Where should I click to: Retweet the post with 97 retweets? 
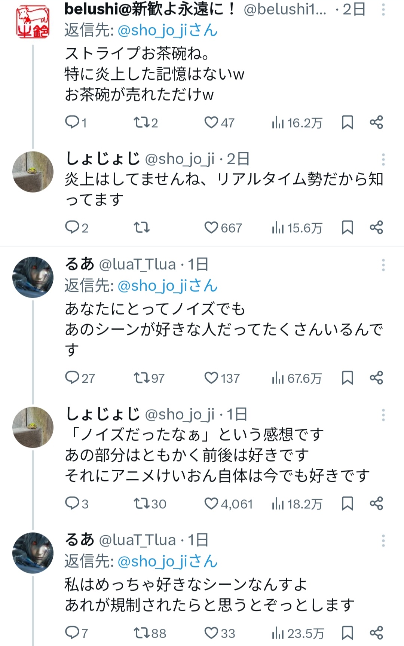point(142,378)
